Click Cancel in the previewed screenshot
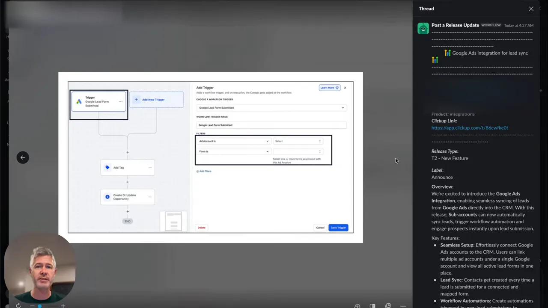The width and height of the screenshot is (548, 308). (320, 228)
